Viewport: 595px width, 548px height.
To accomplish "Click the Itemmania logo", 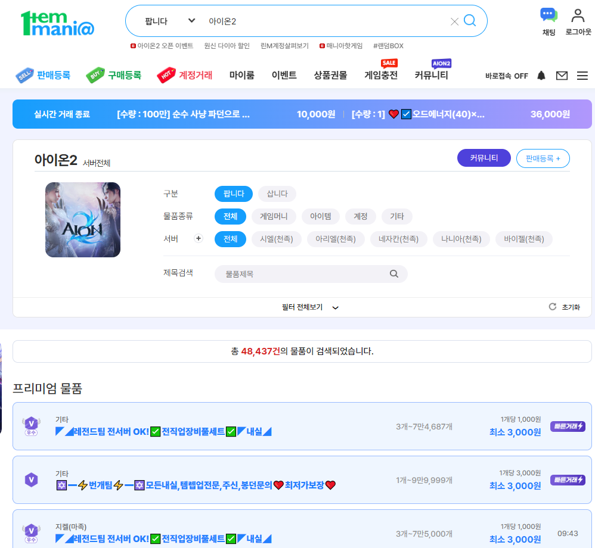I will tap(57, 23).
